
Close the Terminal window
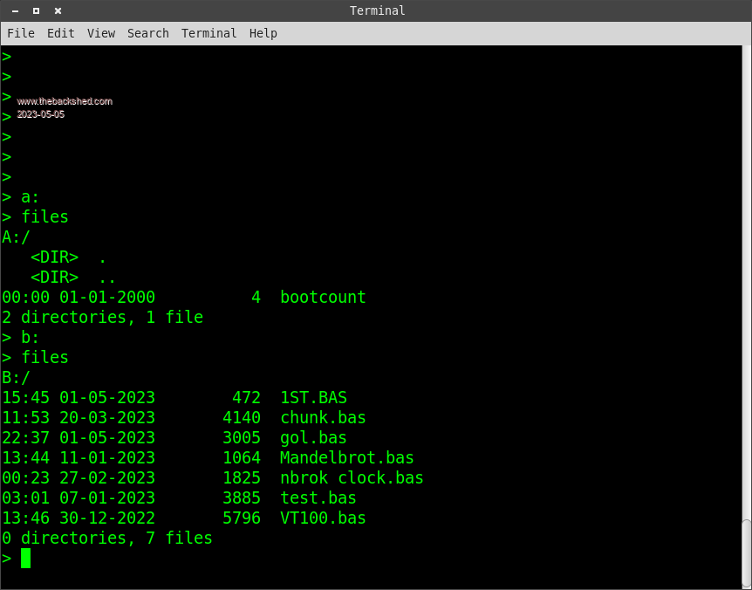tap(58, 10)
